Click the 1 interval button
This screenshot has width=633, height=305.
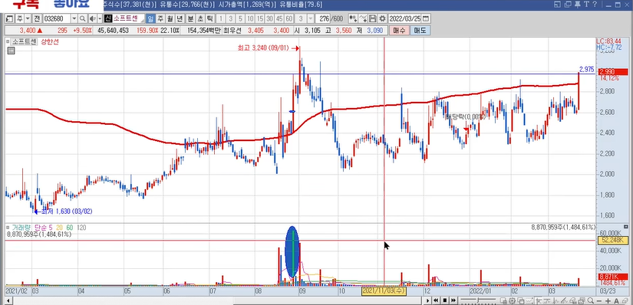pos(221,18)
